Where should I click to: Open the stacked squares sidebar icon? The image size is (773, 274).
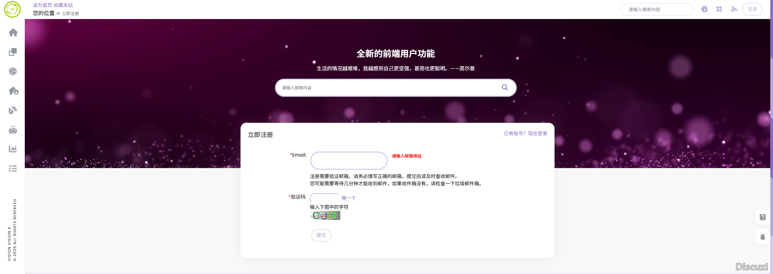pyautogui.click(x=13, y=52)
